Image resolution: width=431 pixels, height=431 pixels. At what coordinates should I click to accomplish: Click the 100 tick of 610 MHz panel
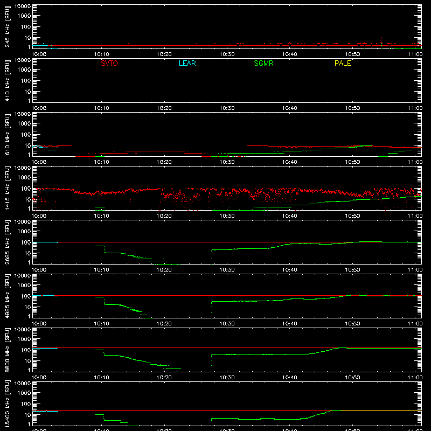[26, 135]
